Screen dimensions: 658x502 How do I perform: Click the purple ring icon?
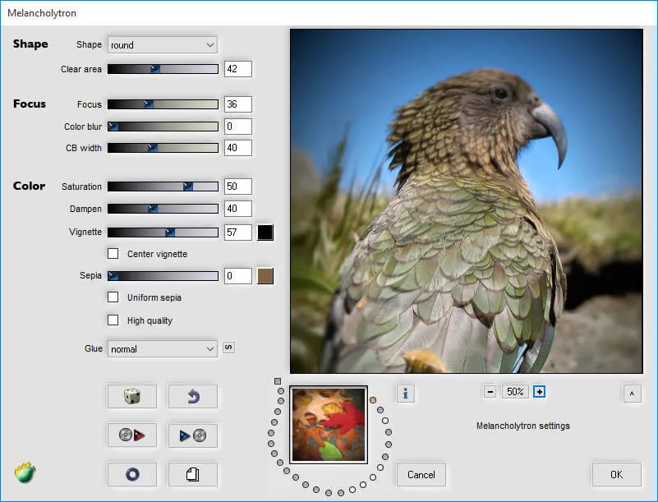tap(131, 474)
